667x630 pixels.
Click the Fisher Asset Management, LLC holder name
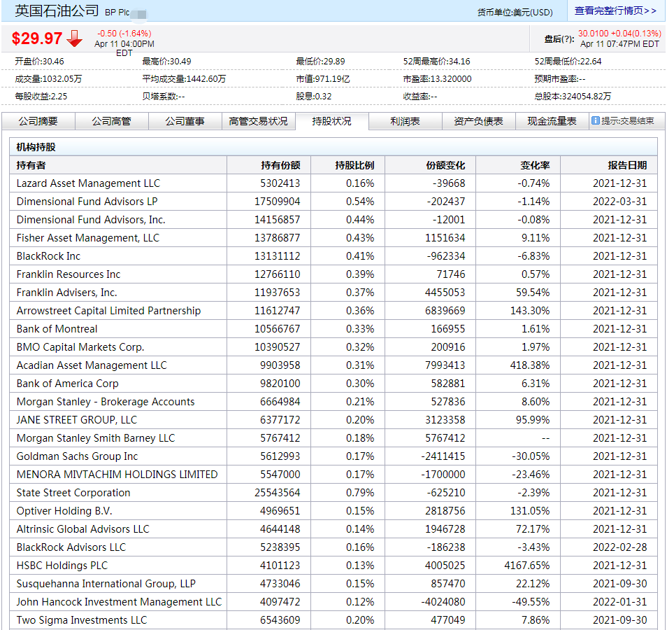[88, 238]
